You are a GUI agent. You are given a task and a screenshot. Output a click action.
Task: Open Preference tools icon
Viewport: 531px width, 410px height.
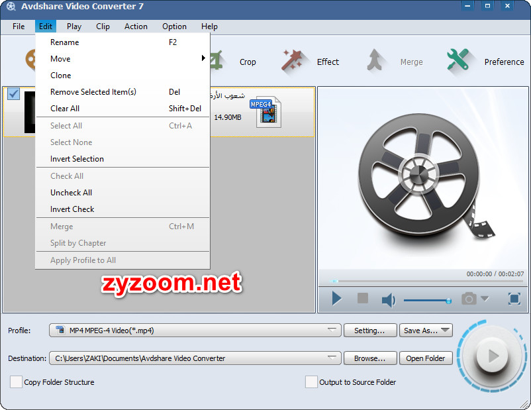[458, 60]
